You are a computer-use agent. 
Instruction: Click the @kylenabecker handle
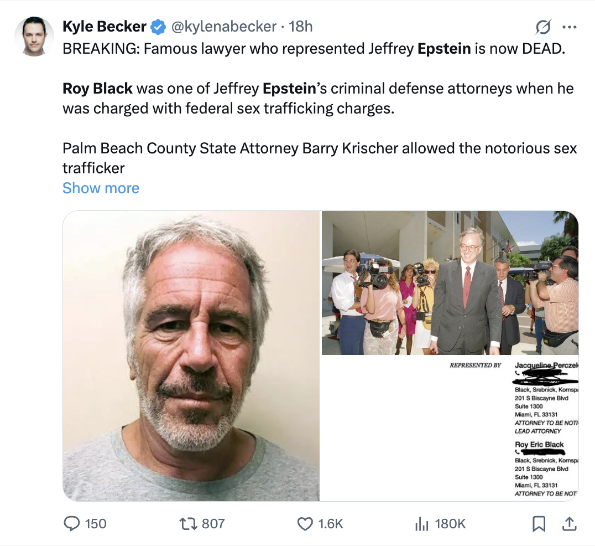[224, 26]
